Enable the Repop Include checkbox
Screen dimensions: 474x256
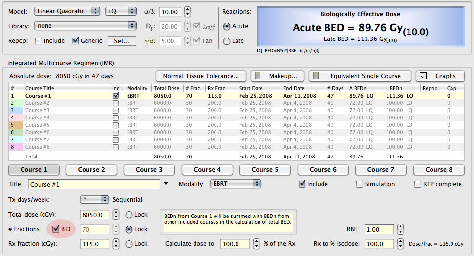click(x=39, y=41)
